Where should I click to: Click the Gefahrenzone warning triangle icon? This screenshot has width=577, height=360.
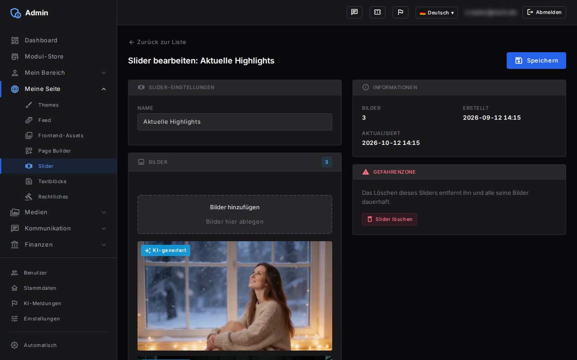pos(366,172)
